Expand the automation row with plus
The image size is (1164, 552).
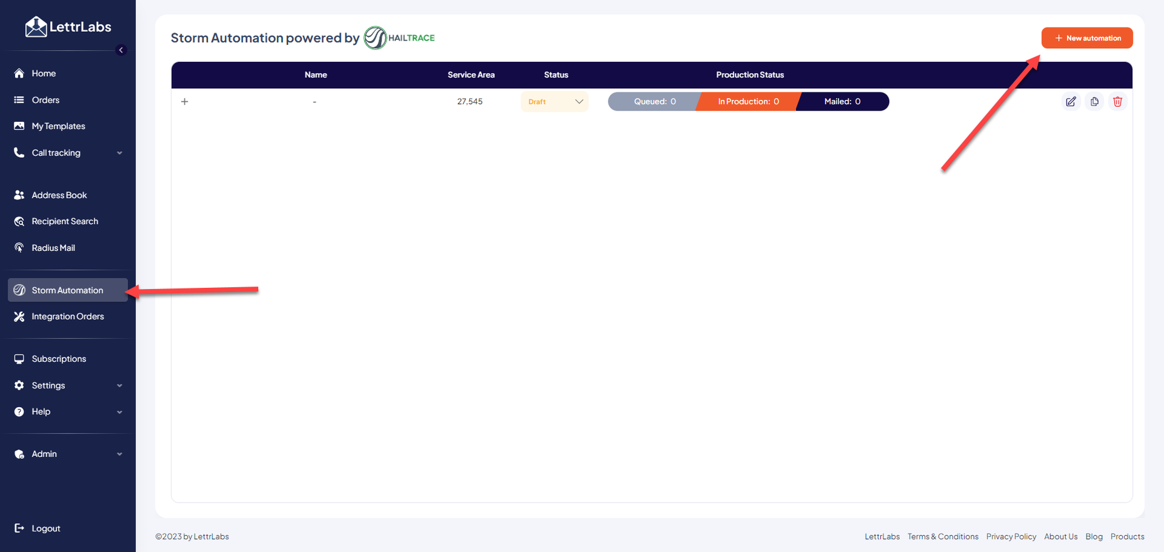point(184,101)
